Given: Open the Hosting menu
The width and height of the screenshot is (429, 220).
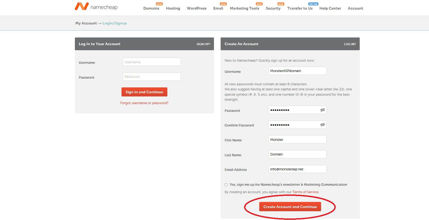Looking at the screenshot, I should coord(173,8).
